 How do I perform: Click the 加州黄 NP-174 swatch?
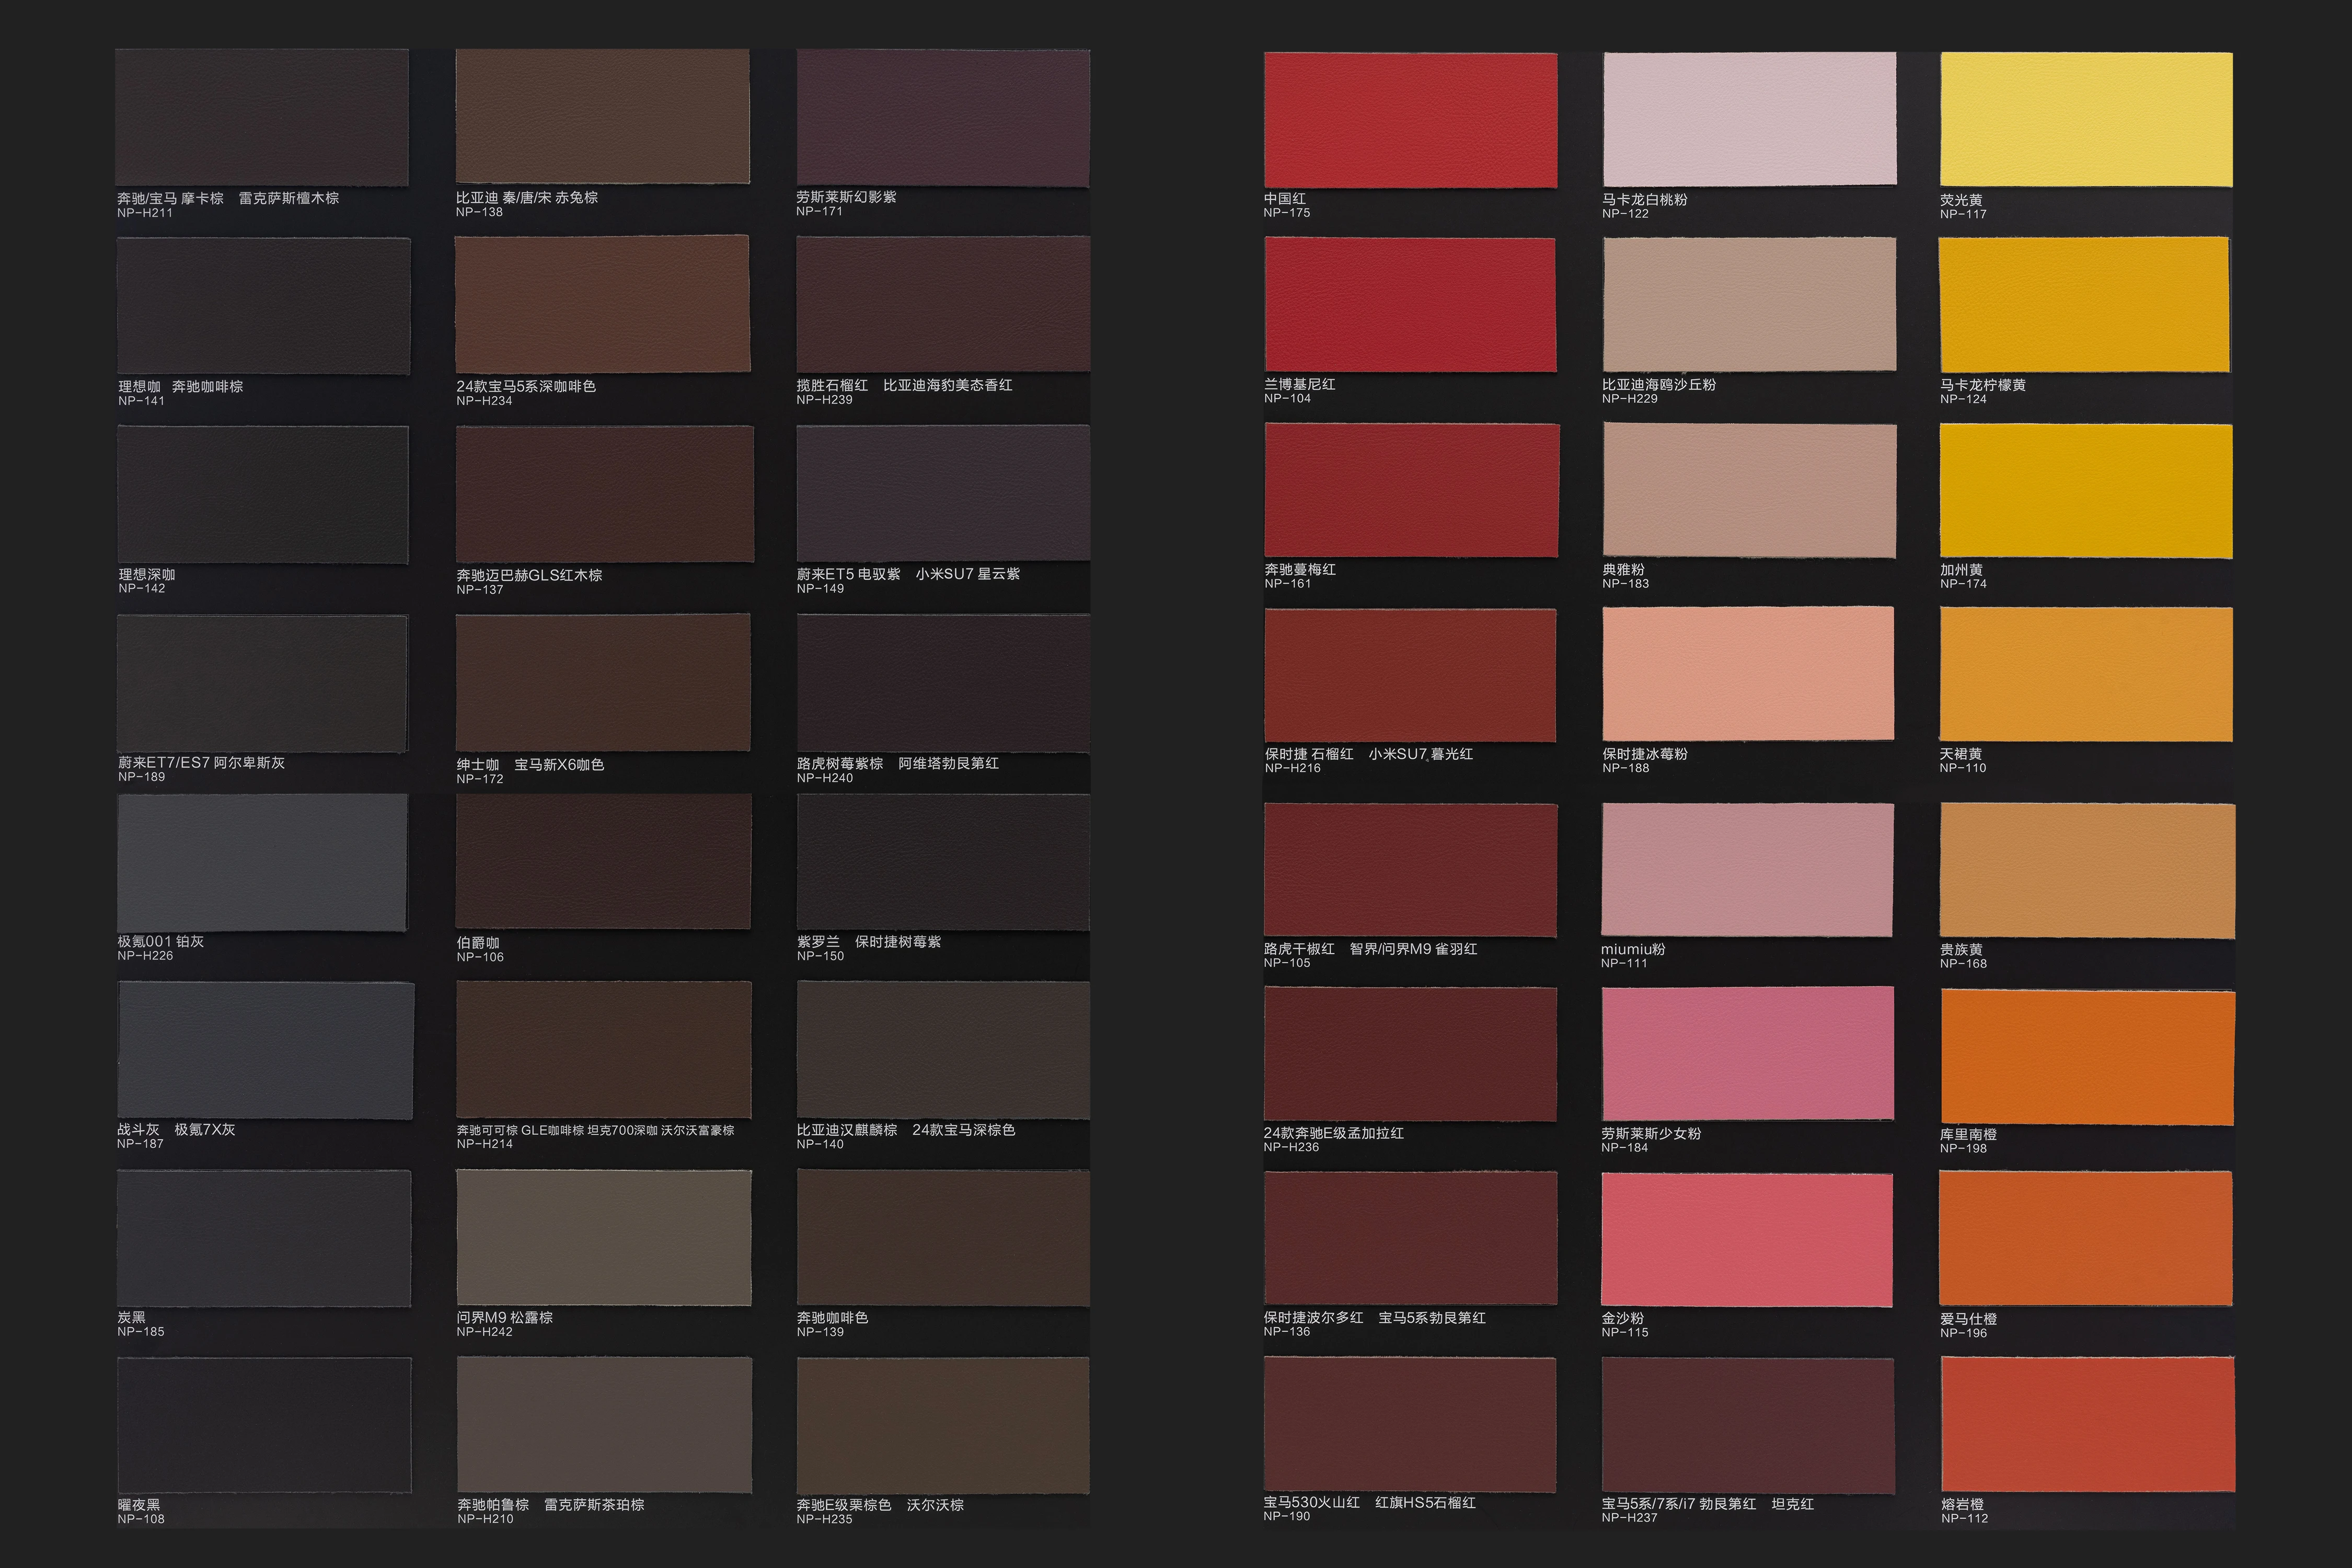2086,491
